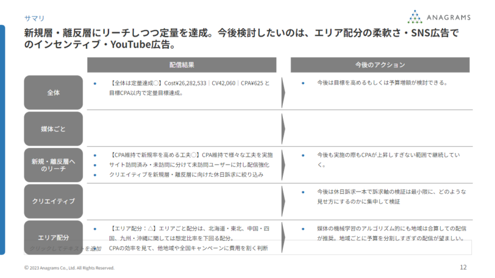The height and width of the screenshot is (278, 495).
Task: Click the 媒体ごと row label box
Action: [x=53, y=129]
